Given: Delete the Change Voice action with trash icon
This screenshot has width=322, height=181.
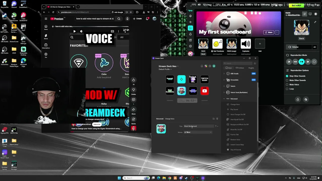Looking at the screenshot, I should [217, 119].
